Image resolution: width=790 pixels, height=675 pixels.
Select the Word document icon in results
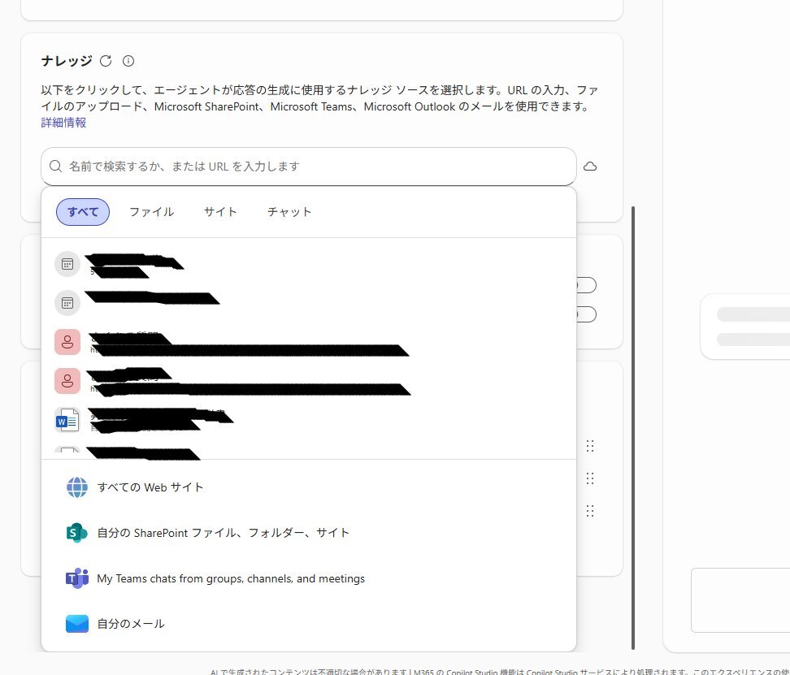67,420
